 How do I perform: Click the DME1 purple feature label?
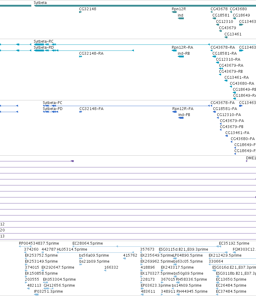(x=251, y=158)
